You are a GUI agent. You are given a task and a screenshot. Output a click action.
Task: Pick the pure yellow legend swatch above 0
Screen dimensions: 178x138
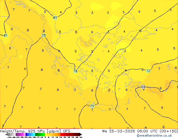[x=46, y=134]
